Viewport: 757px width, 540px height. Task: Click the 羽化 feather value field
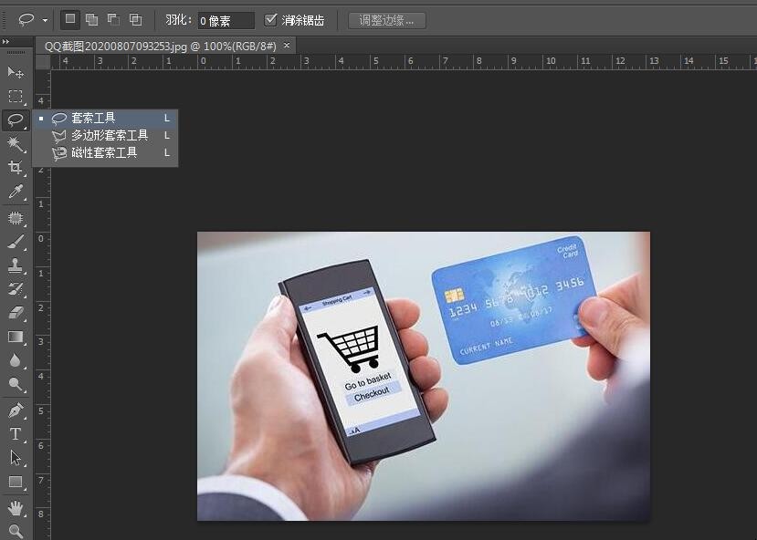(x=226, y=20)
